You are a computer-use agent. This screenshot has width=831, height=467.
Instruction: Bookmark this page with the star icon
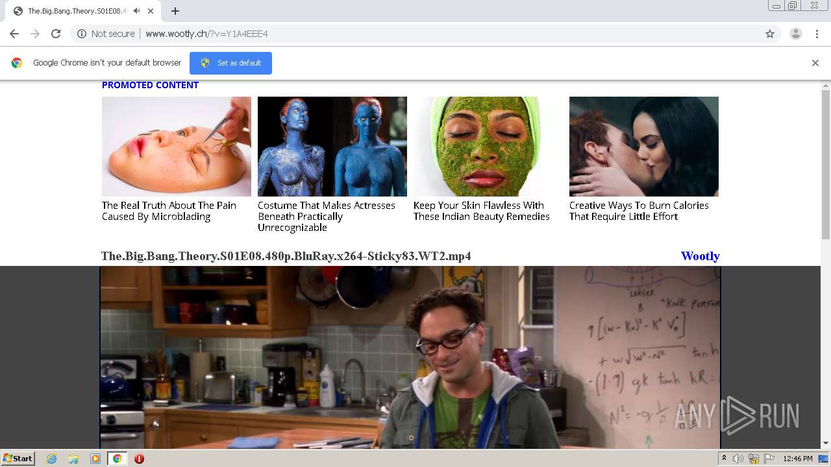(770, 34)
